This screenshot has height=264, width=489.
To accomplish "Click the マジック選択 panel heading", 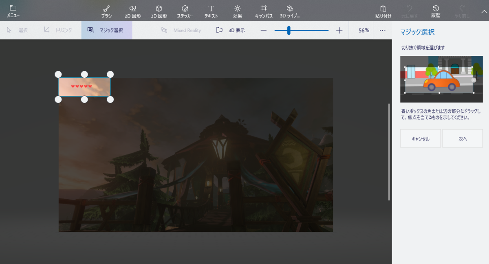I will pyautogui.click(x=417, y=32).
